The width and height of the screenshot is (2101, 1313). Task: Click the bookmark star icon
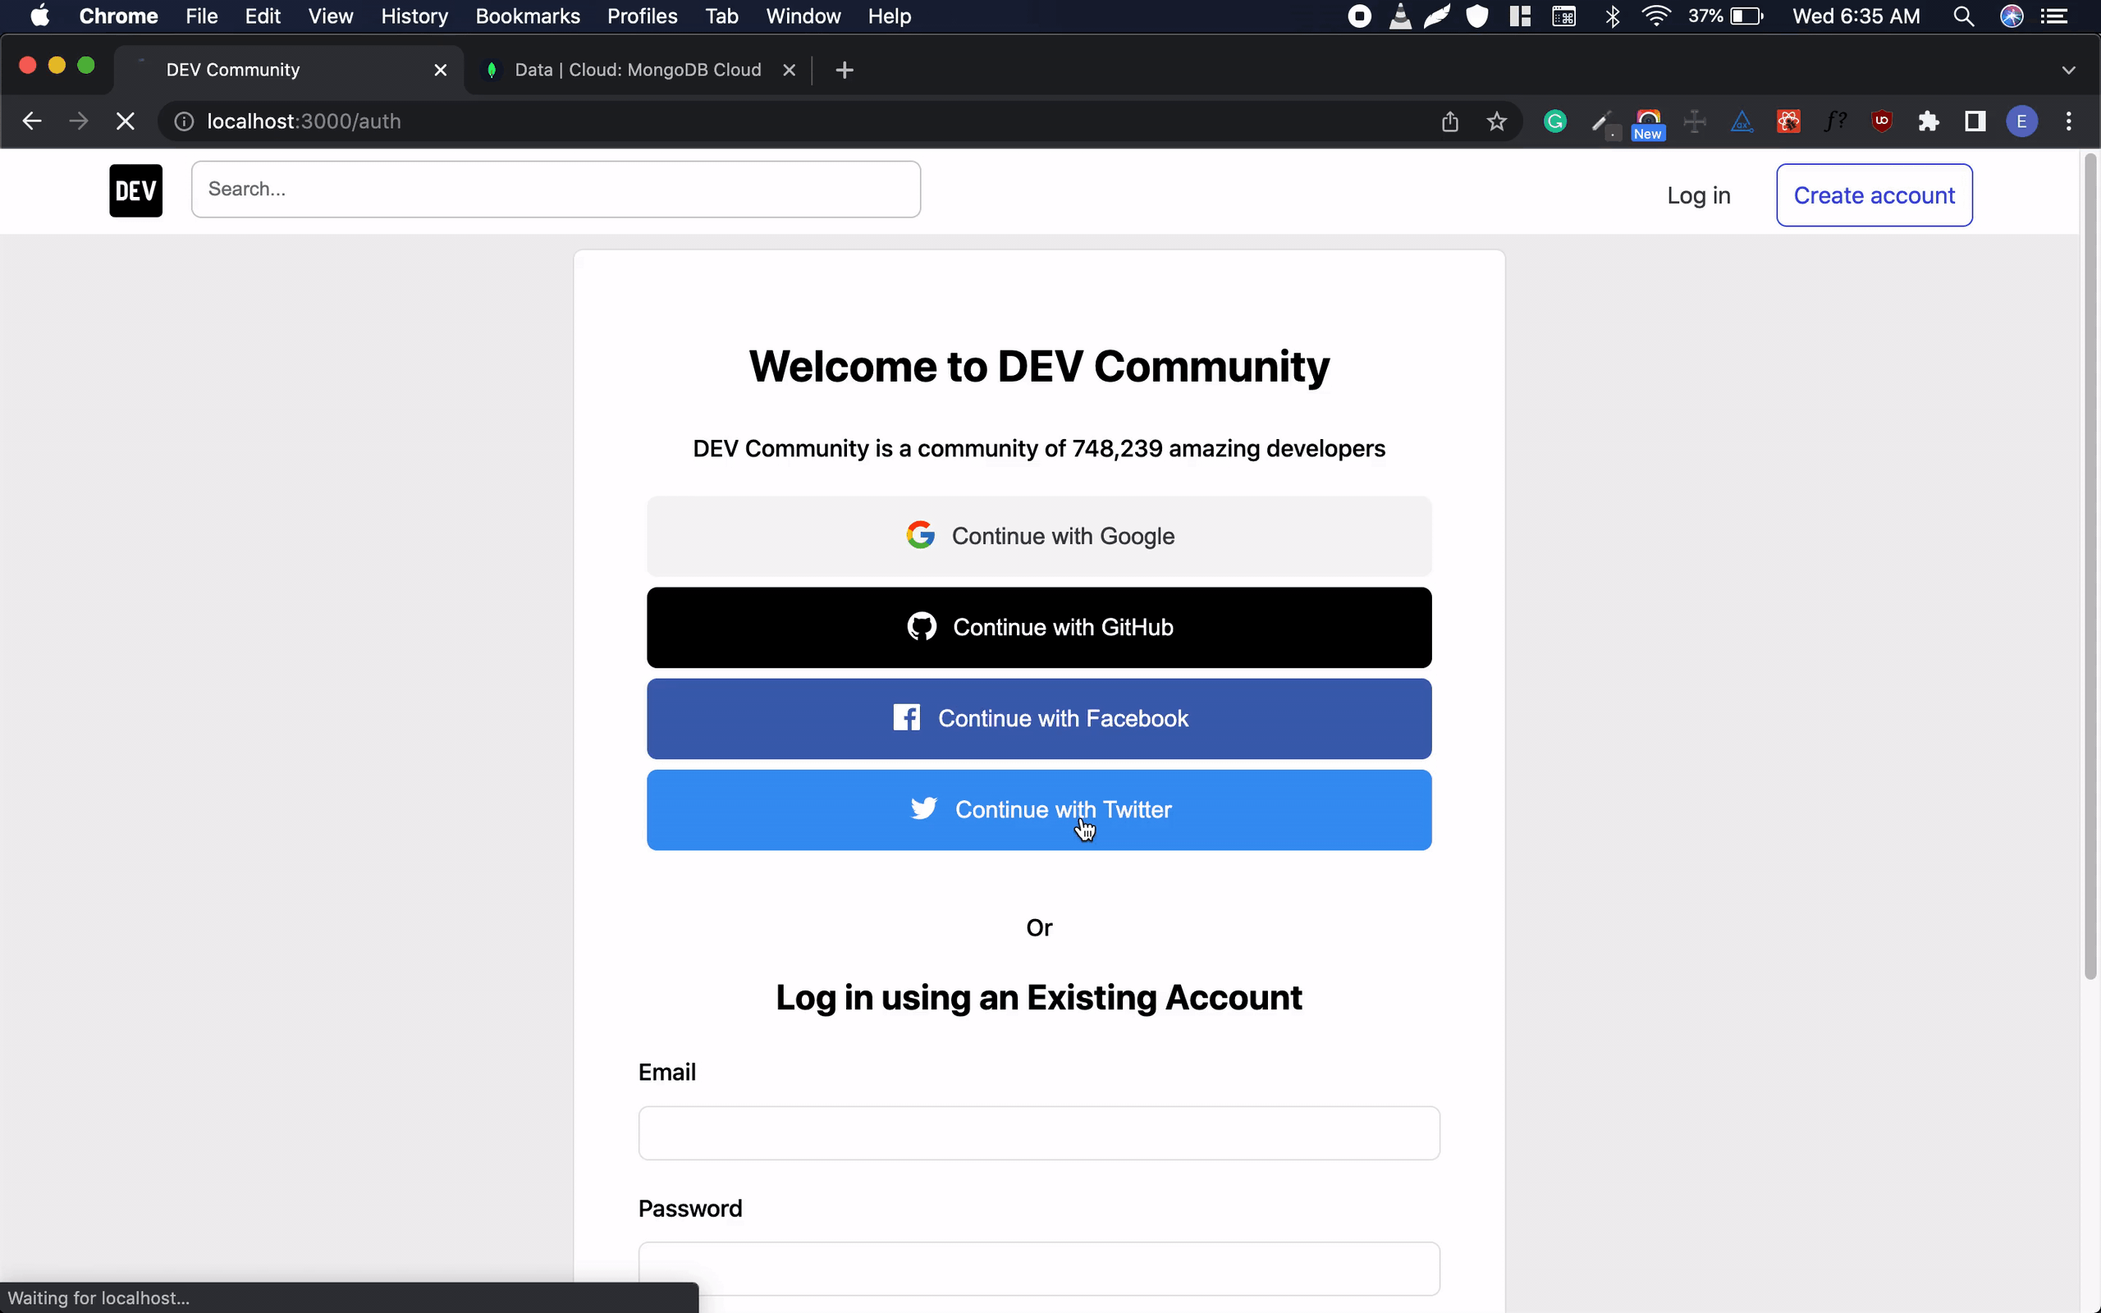tap(1496, 121)
